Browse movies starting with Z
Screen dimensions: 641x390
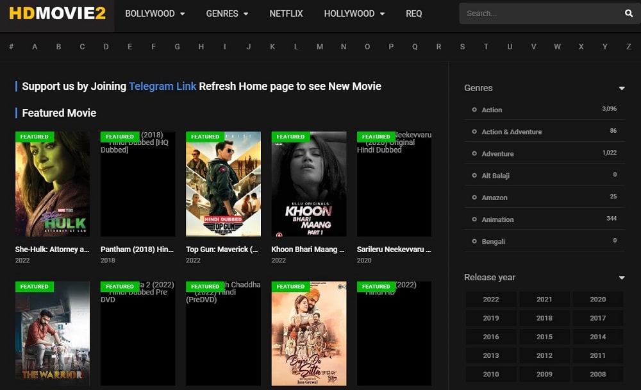(x=629, y=47)
